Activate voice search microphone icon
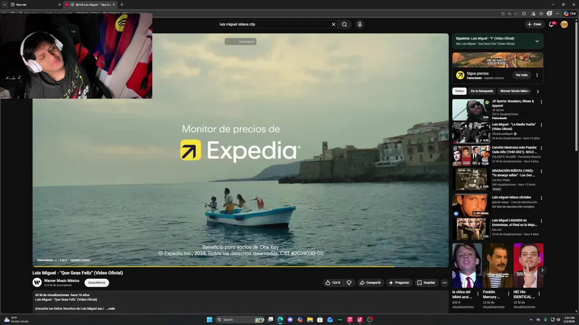This screenshot has height=325, width=579. [x=360, y=24]
